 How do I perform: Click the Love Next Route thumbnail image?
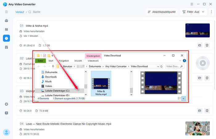coord(197,128)
